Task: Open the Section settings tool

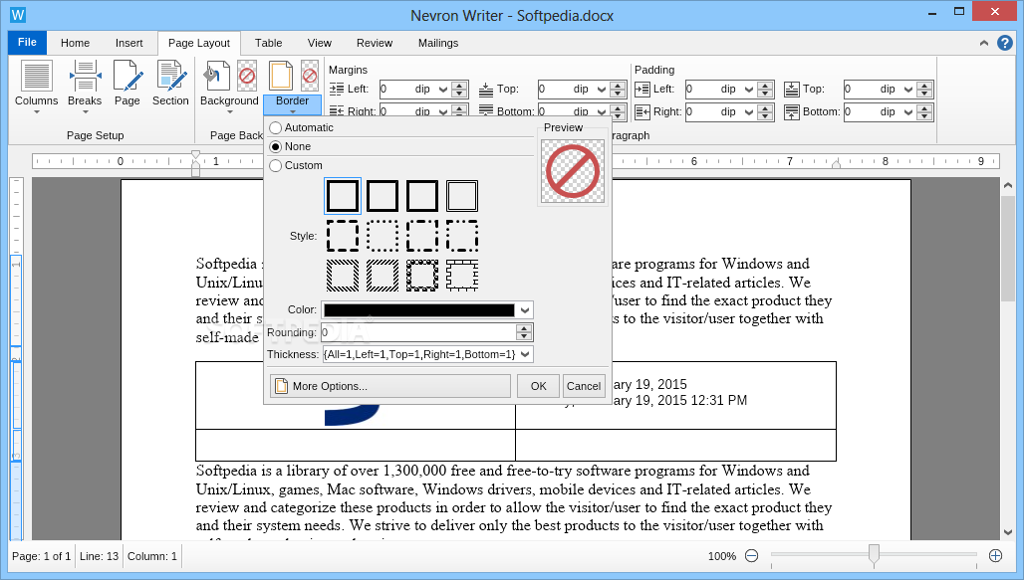Action: (x=170, y=83)
